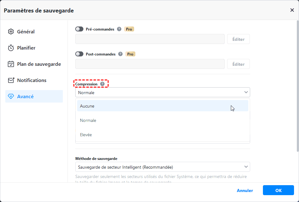Choose Normale in the compression list
Viewport: 299px width, 202px height.
coord(162,120)
